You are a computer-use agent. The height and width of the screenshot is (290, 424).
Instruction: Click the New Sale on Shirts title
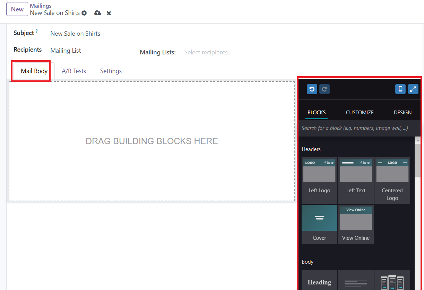pos(55,13)
